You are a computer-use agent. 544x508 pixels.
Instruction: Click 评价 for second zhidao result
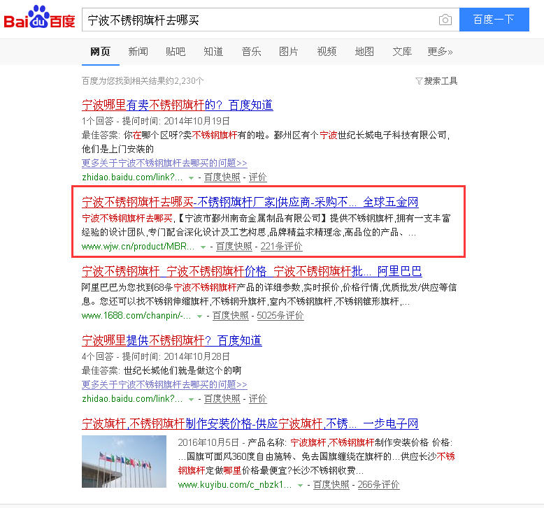tap(258, 399)
